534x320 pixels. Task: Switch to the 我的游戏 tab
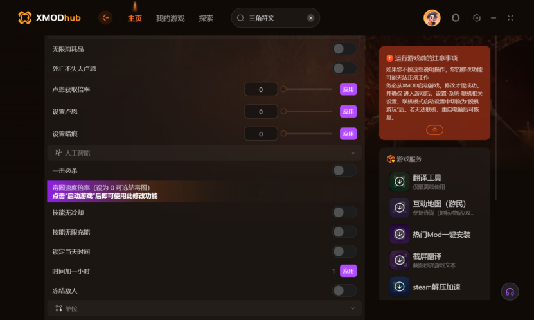point(170,19)
